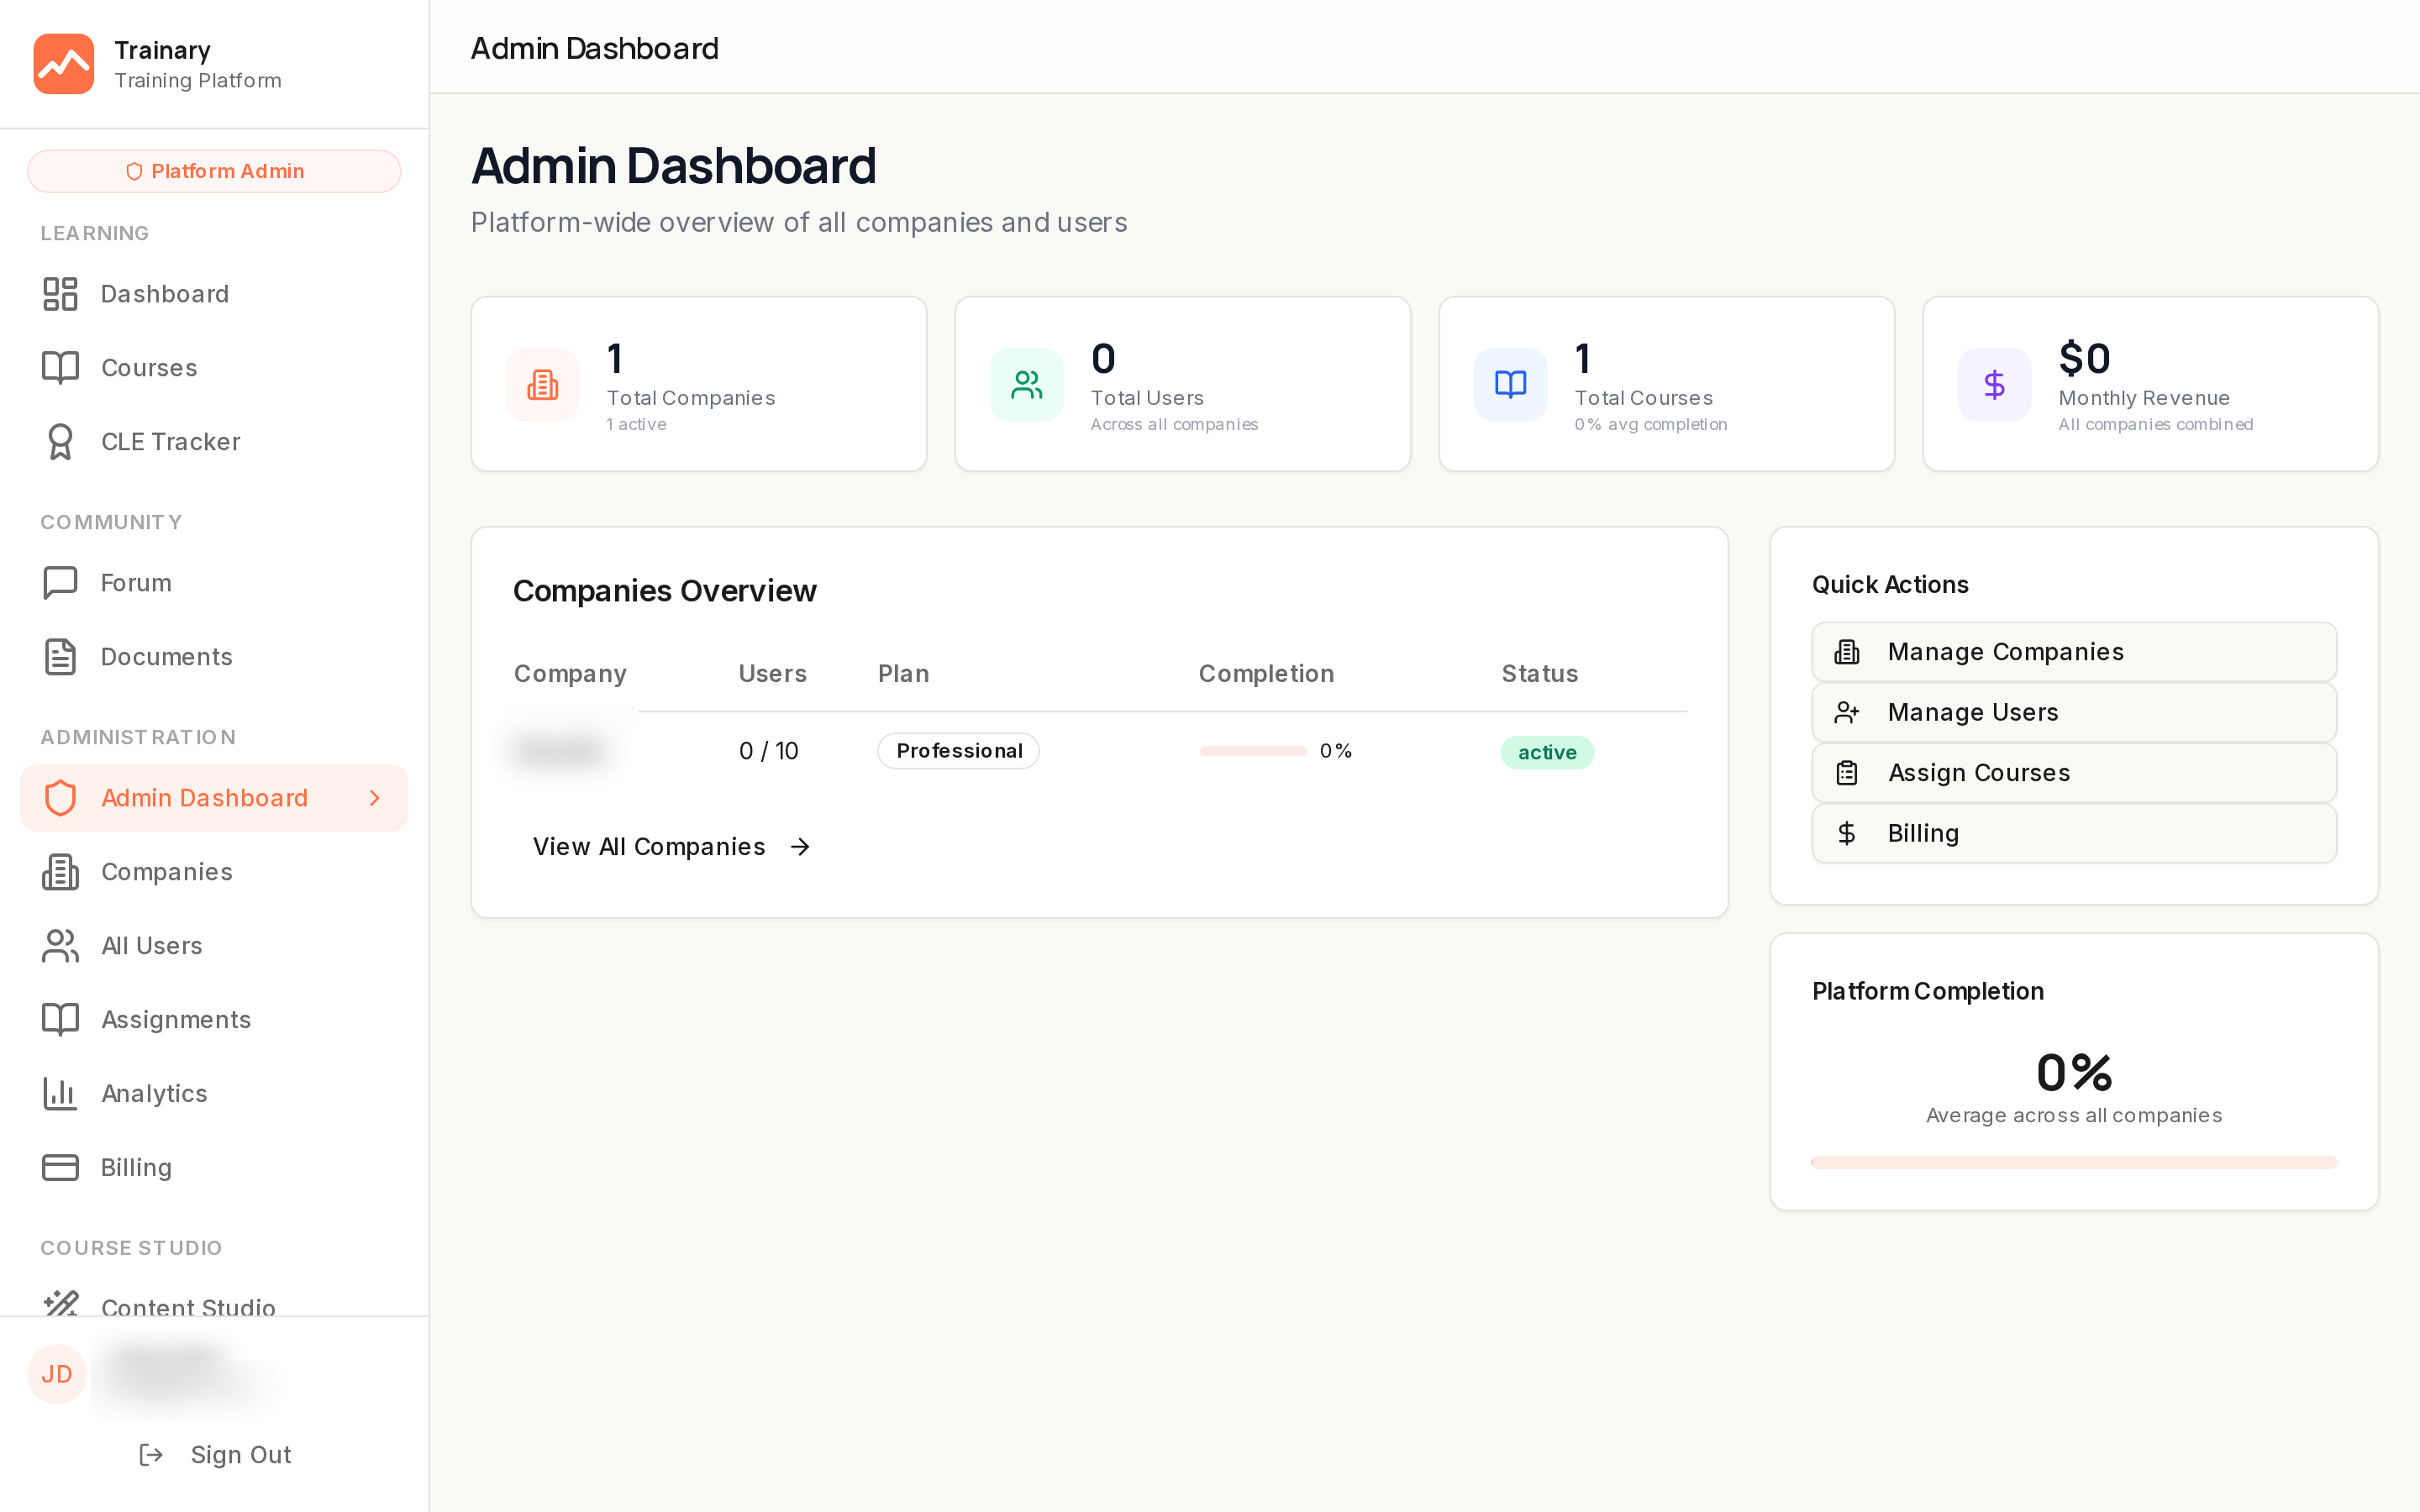Click the Analytics bar chart icon

pyautogui.click(x=60, y=1094)
